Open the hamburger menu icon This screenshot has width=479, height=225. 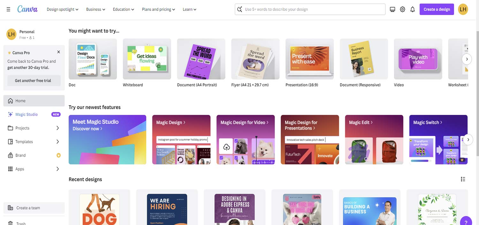[8, 9]
